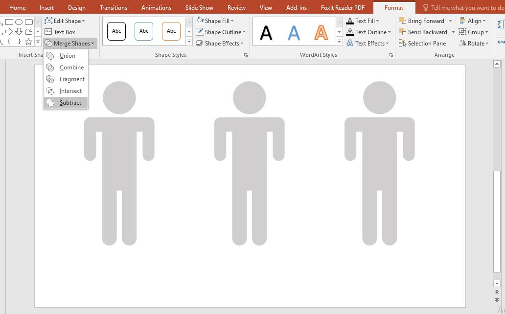The width and height of the screenshot is (505, 314).
Task: Open the Selection Pane
Action: (x=422, y=44)
